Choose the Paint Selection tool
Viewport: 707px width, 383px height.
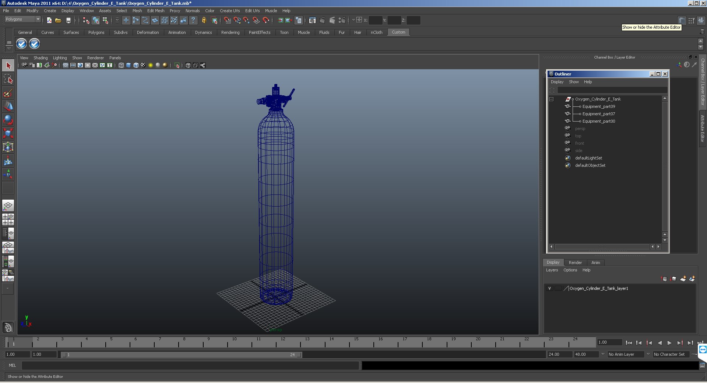click(x=8, y=93)
